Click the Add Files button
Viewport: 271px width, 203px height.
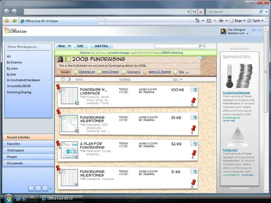(x=102, y=46)
